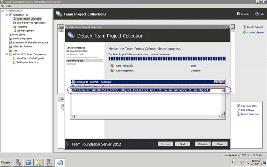Screen dimensions: 267x167
Task: Open Notepad Edit menu
Action: pos(80,86)
